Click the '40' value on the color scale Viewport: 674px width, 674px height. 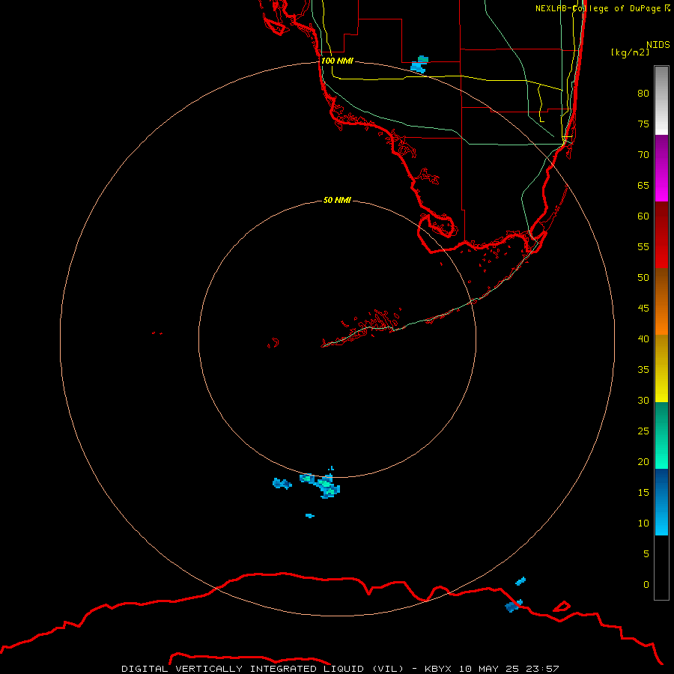pyautogui.click(x=643, y=339)
